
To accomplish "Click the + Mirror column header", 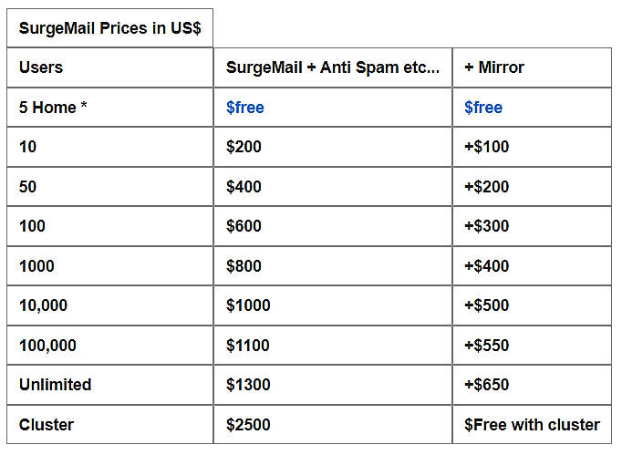I will (493, 67).
